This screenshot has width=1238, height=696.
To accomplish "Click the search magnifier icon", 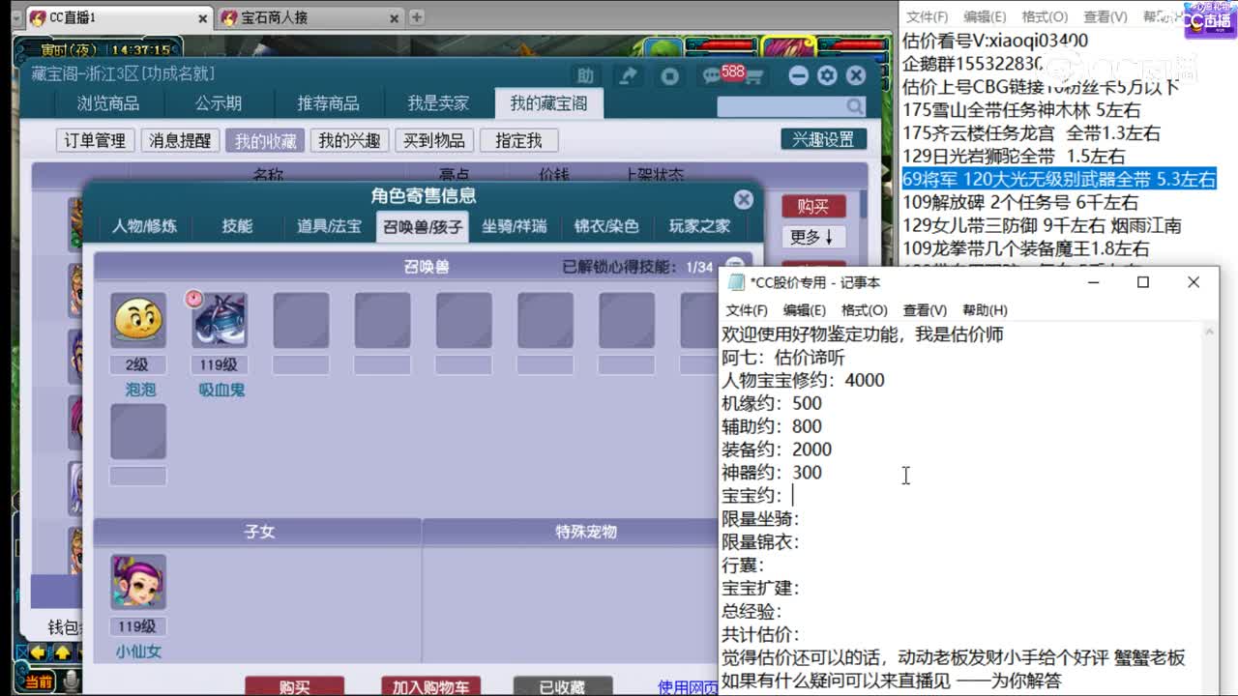I will (855, 106).
